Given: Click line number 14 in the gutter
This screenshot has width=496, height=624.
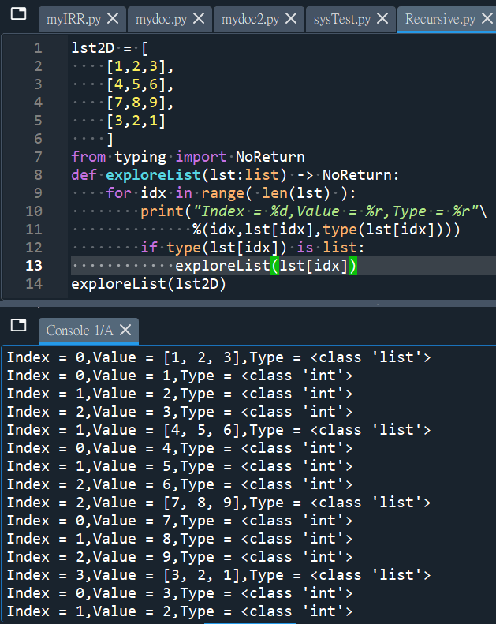Looking at the screenshot, I should pos(34,284).
